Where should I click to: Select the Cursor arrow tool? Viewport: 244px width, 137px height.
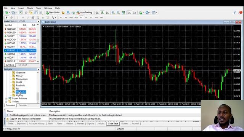(x=6, y=18)
